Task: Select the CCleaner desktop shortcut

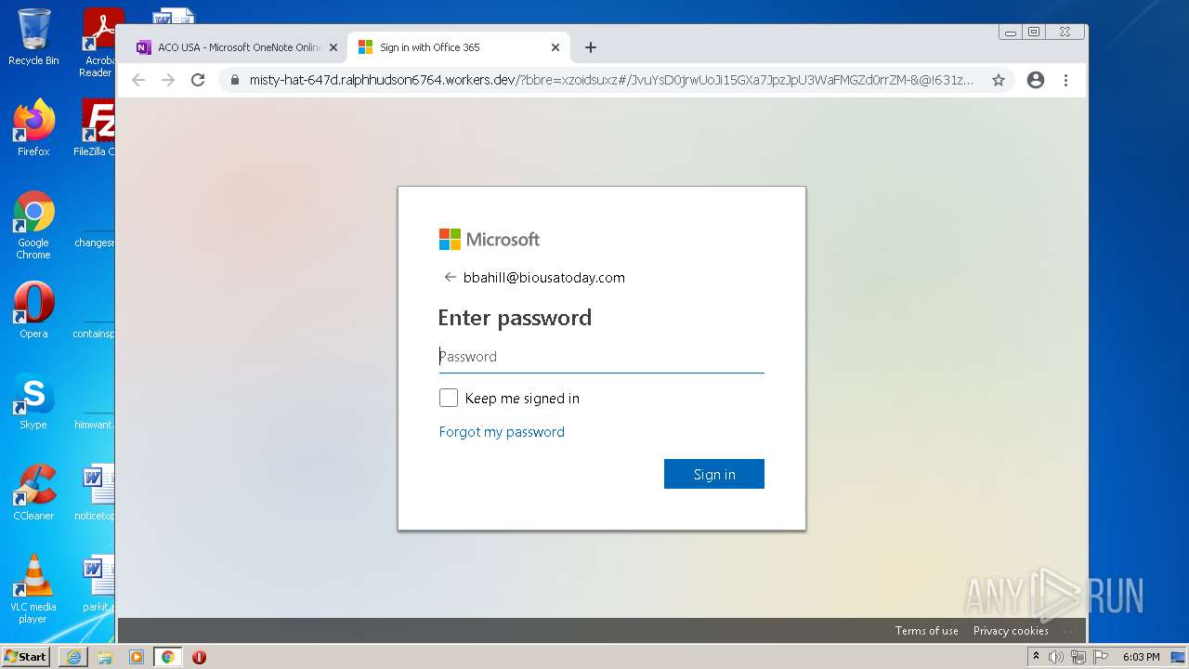Action: pos(33,492)
